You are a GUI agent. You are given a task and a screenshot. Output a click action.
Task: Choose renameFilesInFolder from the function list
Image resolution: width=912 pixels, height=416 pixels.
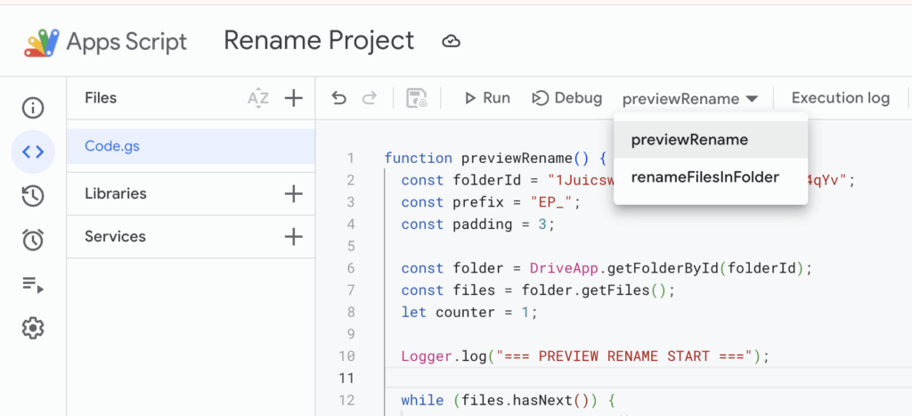704,177
